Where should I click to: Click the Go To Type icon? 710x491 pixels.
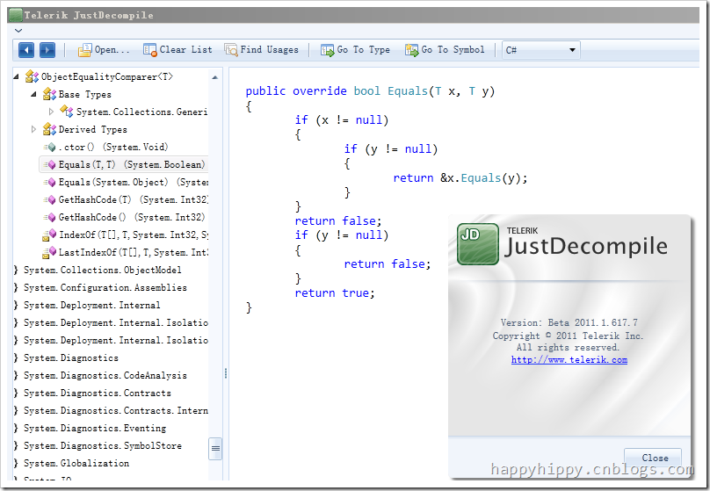(327, 50)
